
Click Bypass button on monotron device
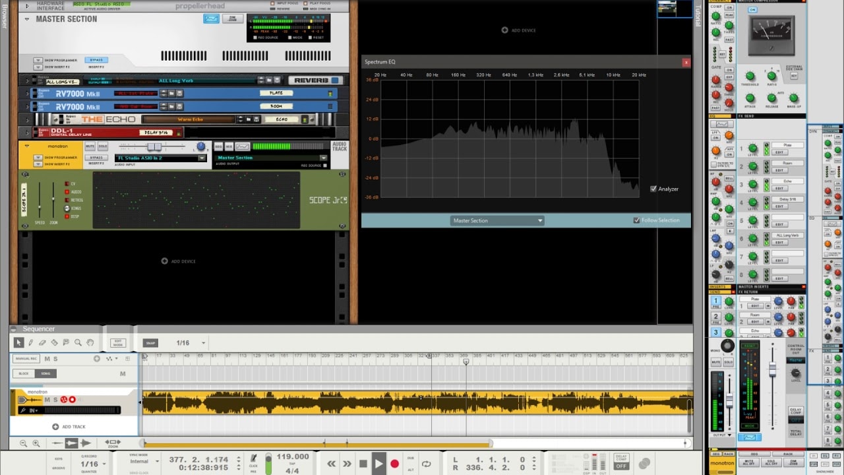(x=96, y=158)
